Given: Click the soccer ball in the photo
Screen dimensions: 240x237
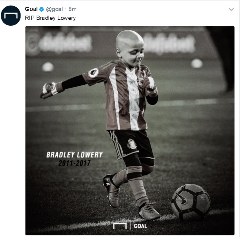Looking at the screenshot, I should point(191,202).
